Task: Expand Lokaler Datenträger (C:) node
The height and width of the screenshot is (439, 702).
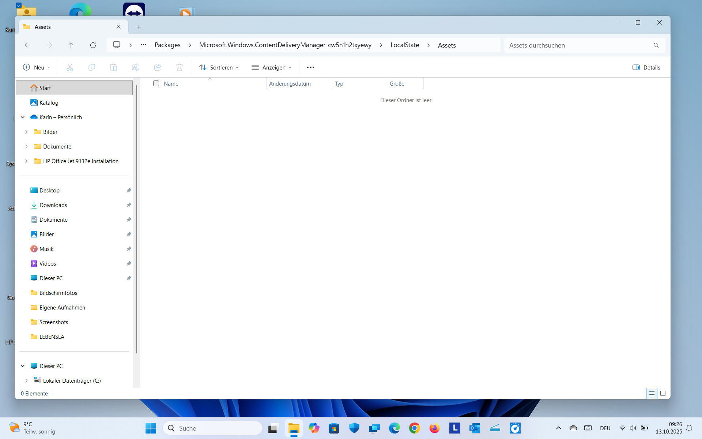Action: tap(26, 380)
